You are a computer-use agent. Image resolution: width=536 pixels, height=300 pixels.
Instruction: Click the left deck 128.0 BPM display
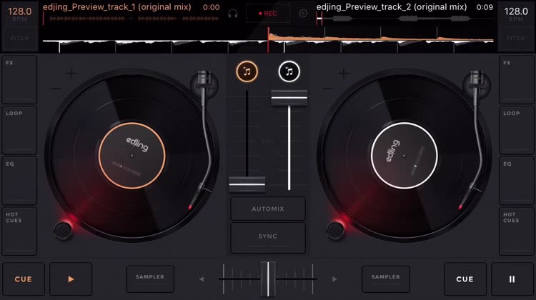tap(19, 14)
